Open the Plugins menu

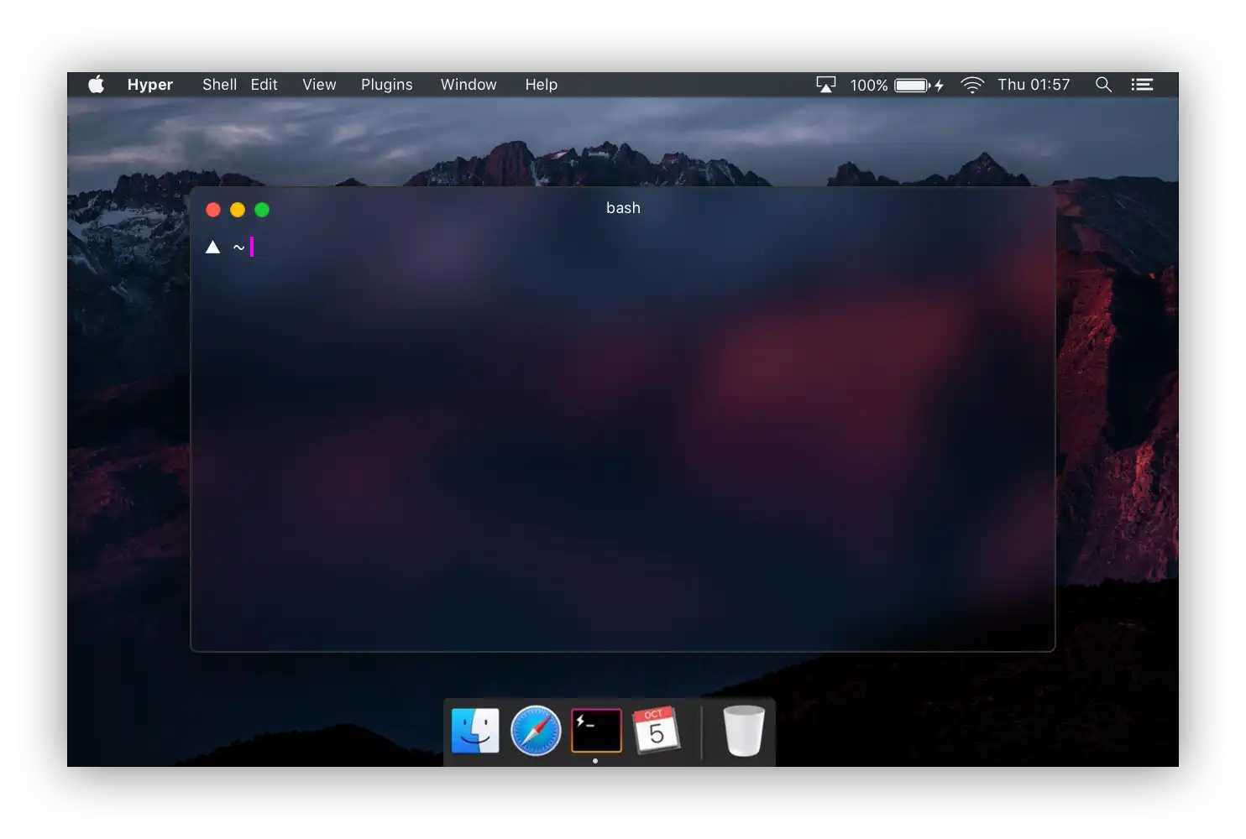point(387,85)
